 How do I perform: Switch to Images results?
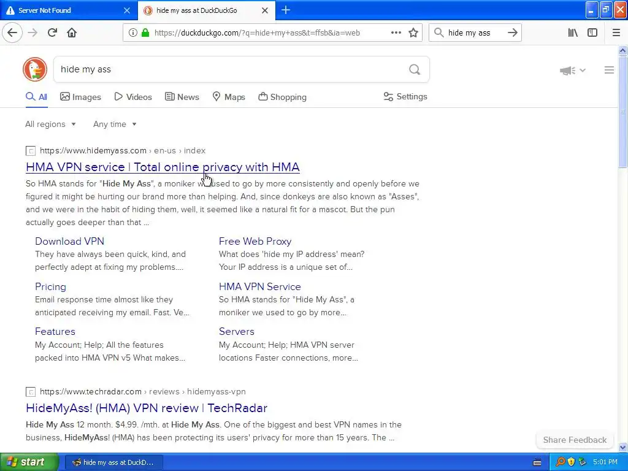(x=80, y=97)
